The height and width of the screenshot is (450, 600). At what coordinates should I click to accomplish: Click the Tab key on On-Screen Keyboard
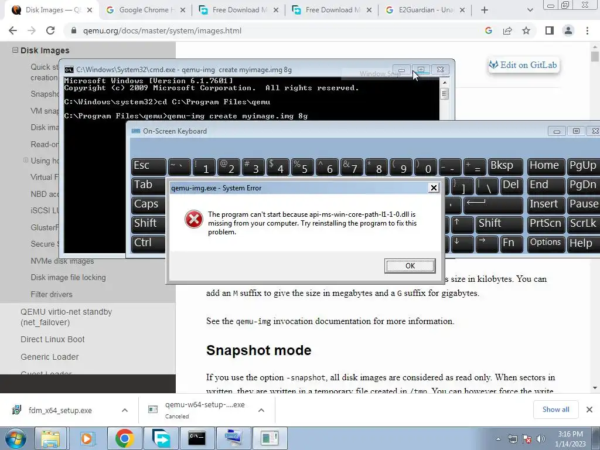(149, 186)
